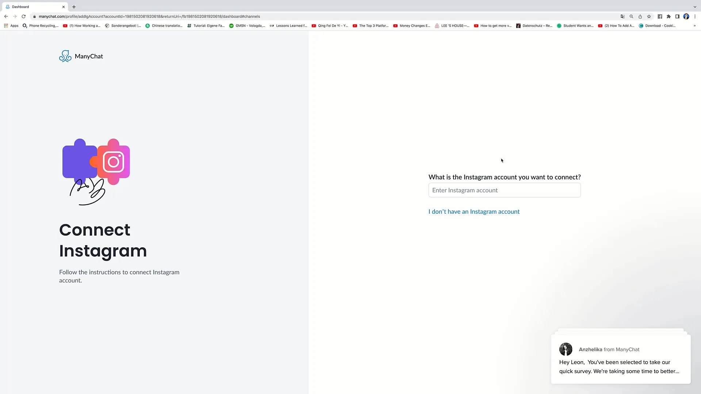Screen dimensions: 701x394
Task: Click the Anzhelika chat notification popup
Action: (x=621, y=359)
